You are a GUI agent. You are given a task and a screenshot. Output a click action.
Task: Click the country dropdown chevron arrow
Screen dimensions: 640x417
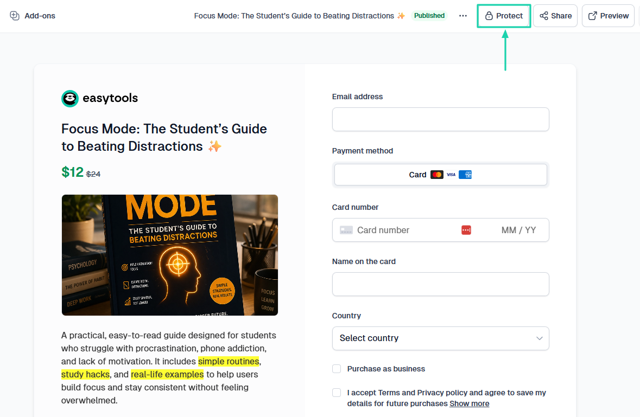[539, 338]
